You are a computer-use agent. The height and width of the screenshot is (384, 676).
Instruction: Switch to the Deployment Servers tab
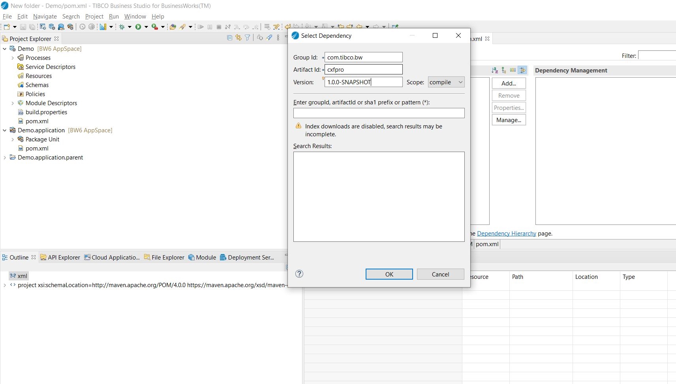pos(247,257)
